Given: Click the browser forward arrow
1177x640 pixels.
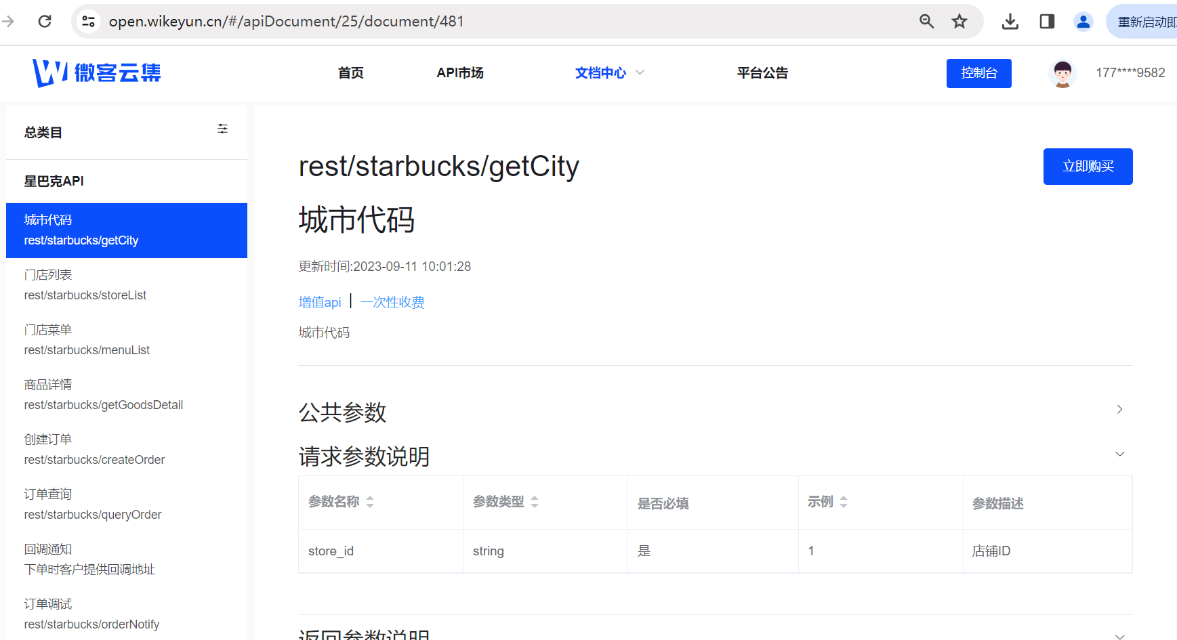Looking at the screenshot, I should 8,21.
